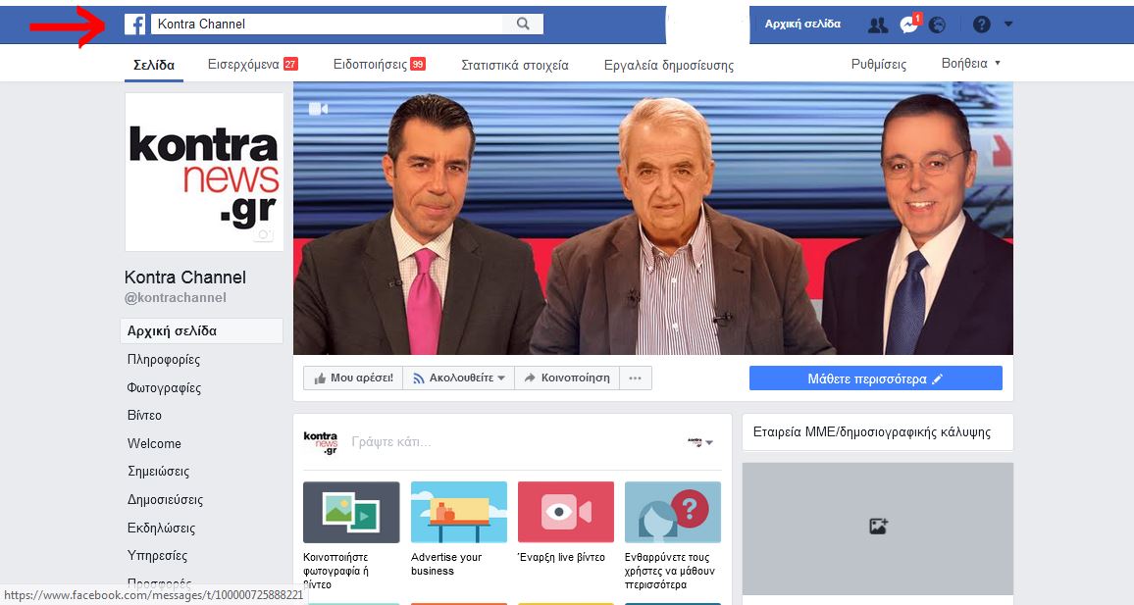The height and width of the screenshot is (605, 1134).
Task: Open the post-as identity dropdown
Action: (700, 441)
